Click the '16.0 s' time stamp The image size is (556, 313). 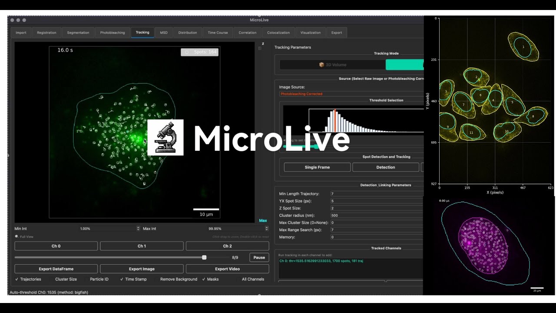click(65, 50)
